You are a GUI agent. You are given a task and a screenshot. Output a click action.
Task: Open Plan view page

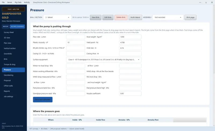(x=13, y=43)
